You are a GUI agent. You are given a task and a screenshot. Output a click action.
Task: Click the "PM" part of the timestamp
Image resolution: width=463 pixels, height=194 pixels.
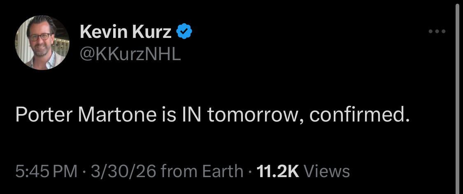click(66, 171)
